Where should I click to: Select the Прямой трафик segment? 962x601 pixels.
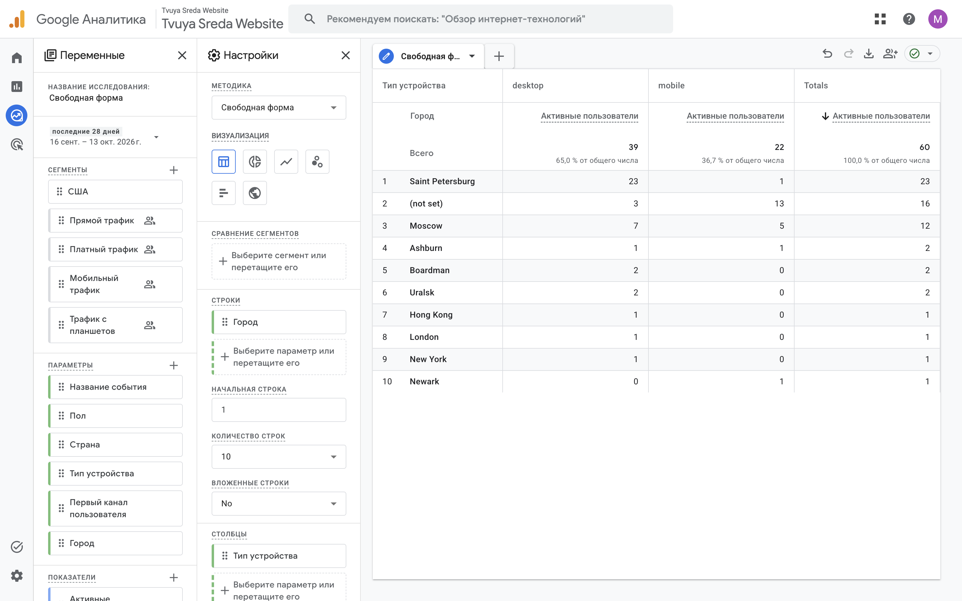(115, 221)
